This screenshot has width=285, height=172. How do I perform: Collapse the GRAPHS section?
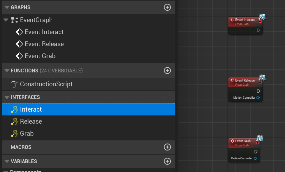[x=7, y=7]
